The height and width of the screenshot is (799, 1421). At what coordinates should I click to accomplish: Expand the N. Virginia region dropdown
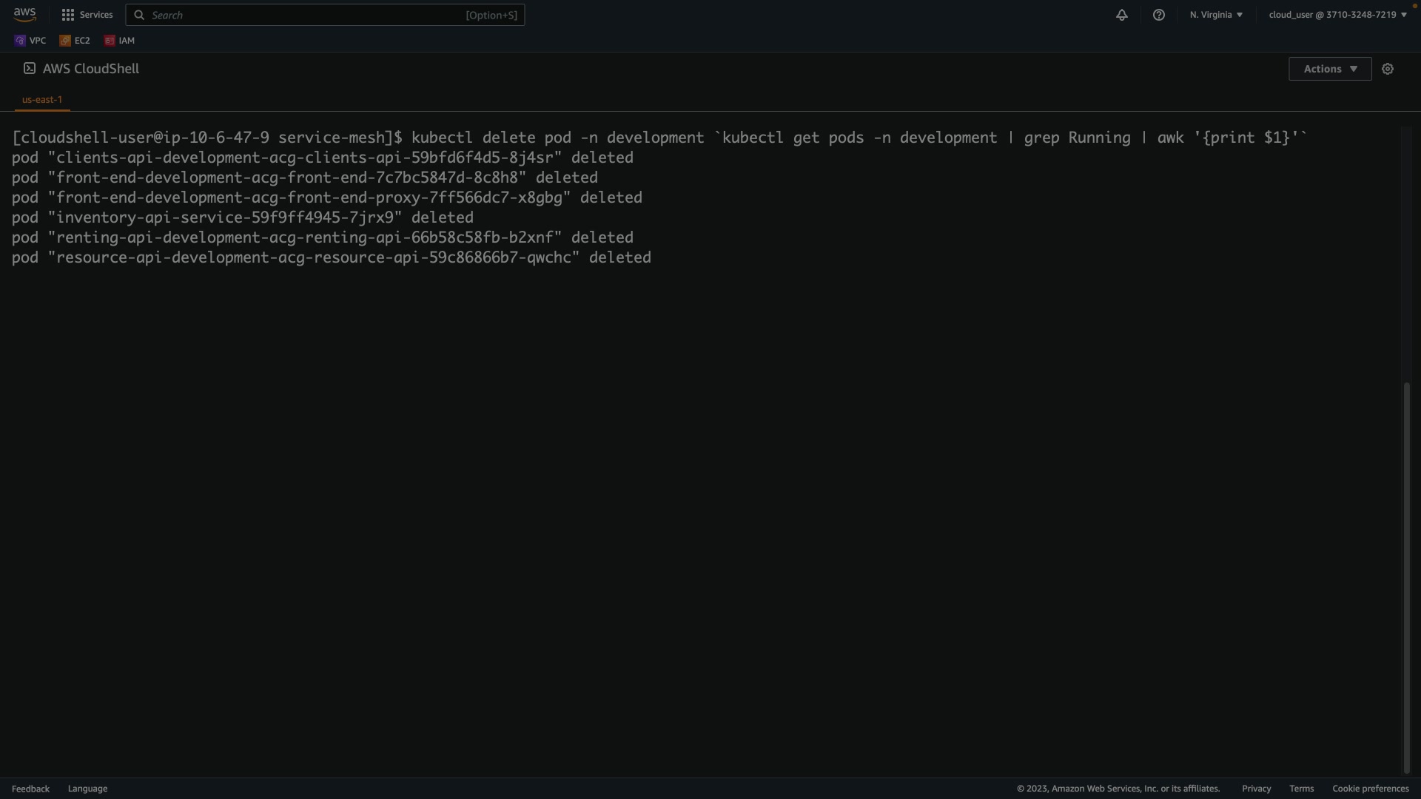tap(1216, 15)
